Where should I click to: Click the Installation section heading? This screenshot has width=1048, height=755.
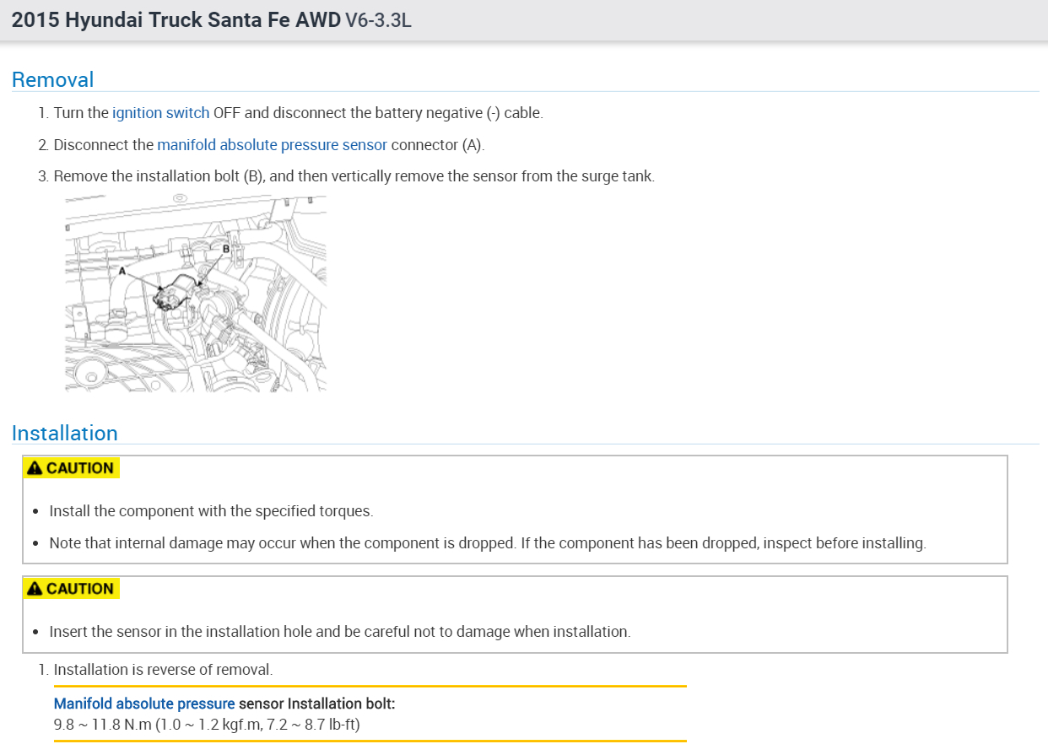[x=64, y=434]
